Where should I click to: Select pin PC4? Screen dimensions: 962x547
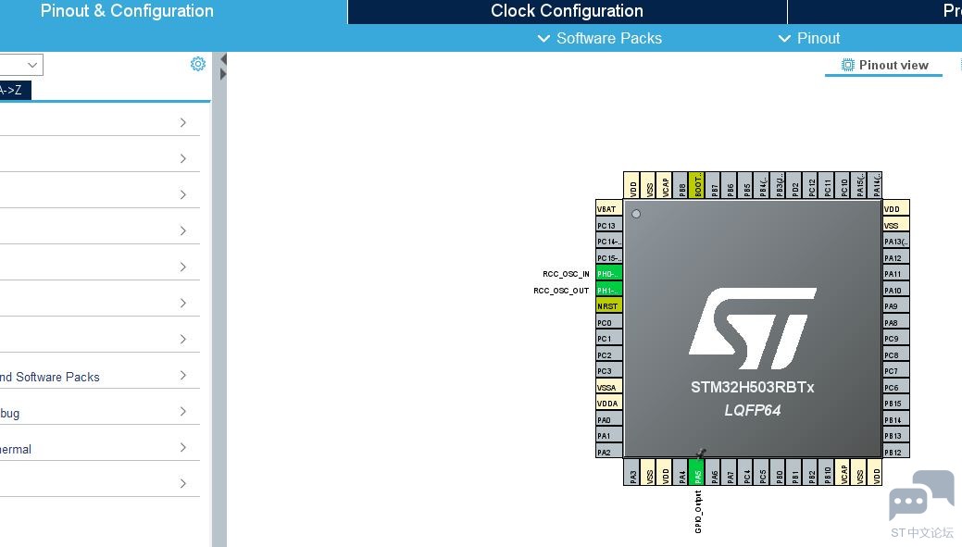(x=746, y=472)
